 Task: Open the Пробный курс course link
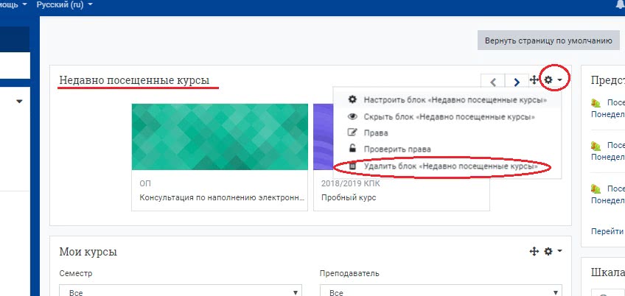[x=348, y=197]
